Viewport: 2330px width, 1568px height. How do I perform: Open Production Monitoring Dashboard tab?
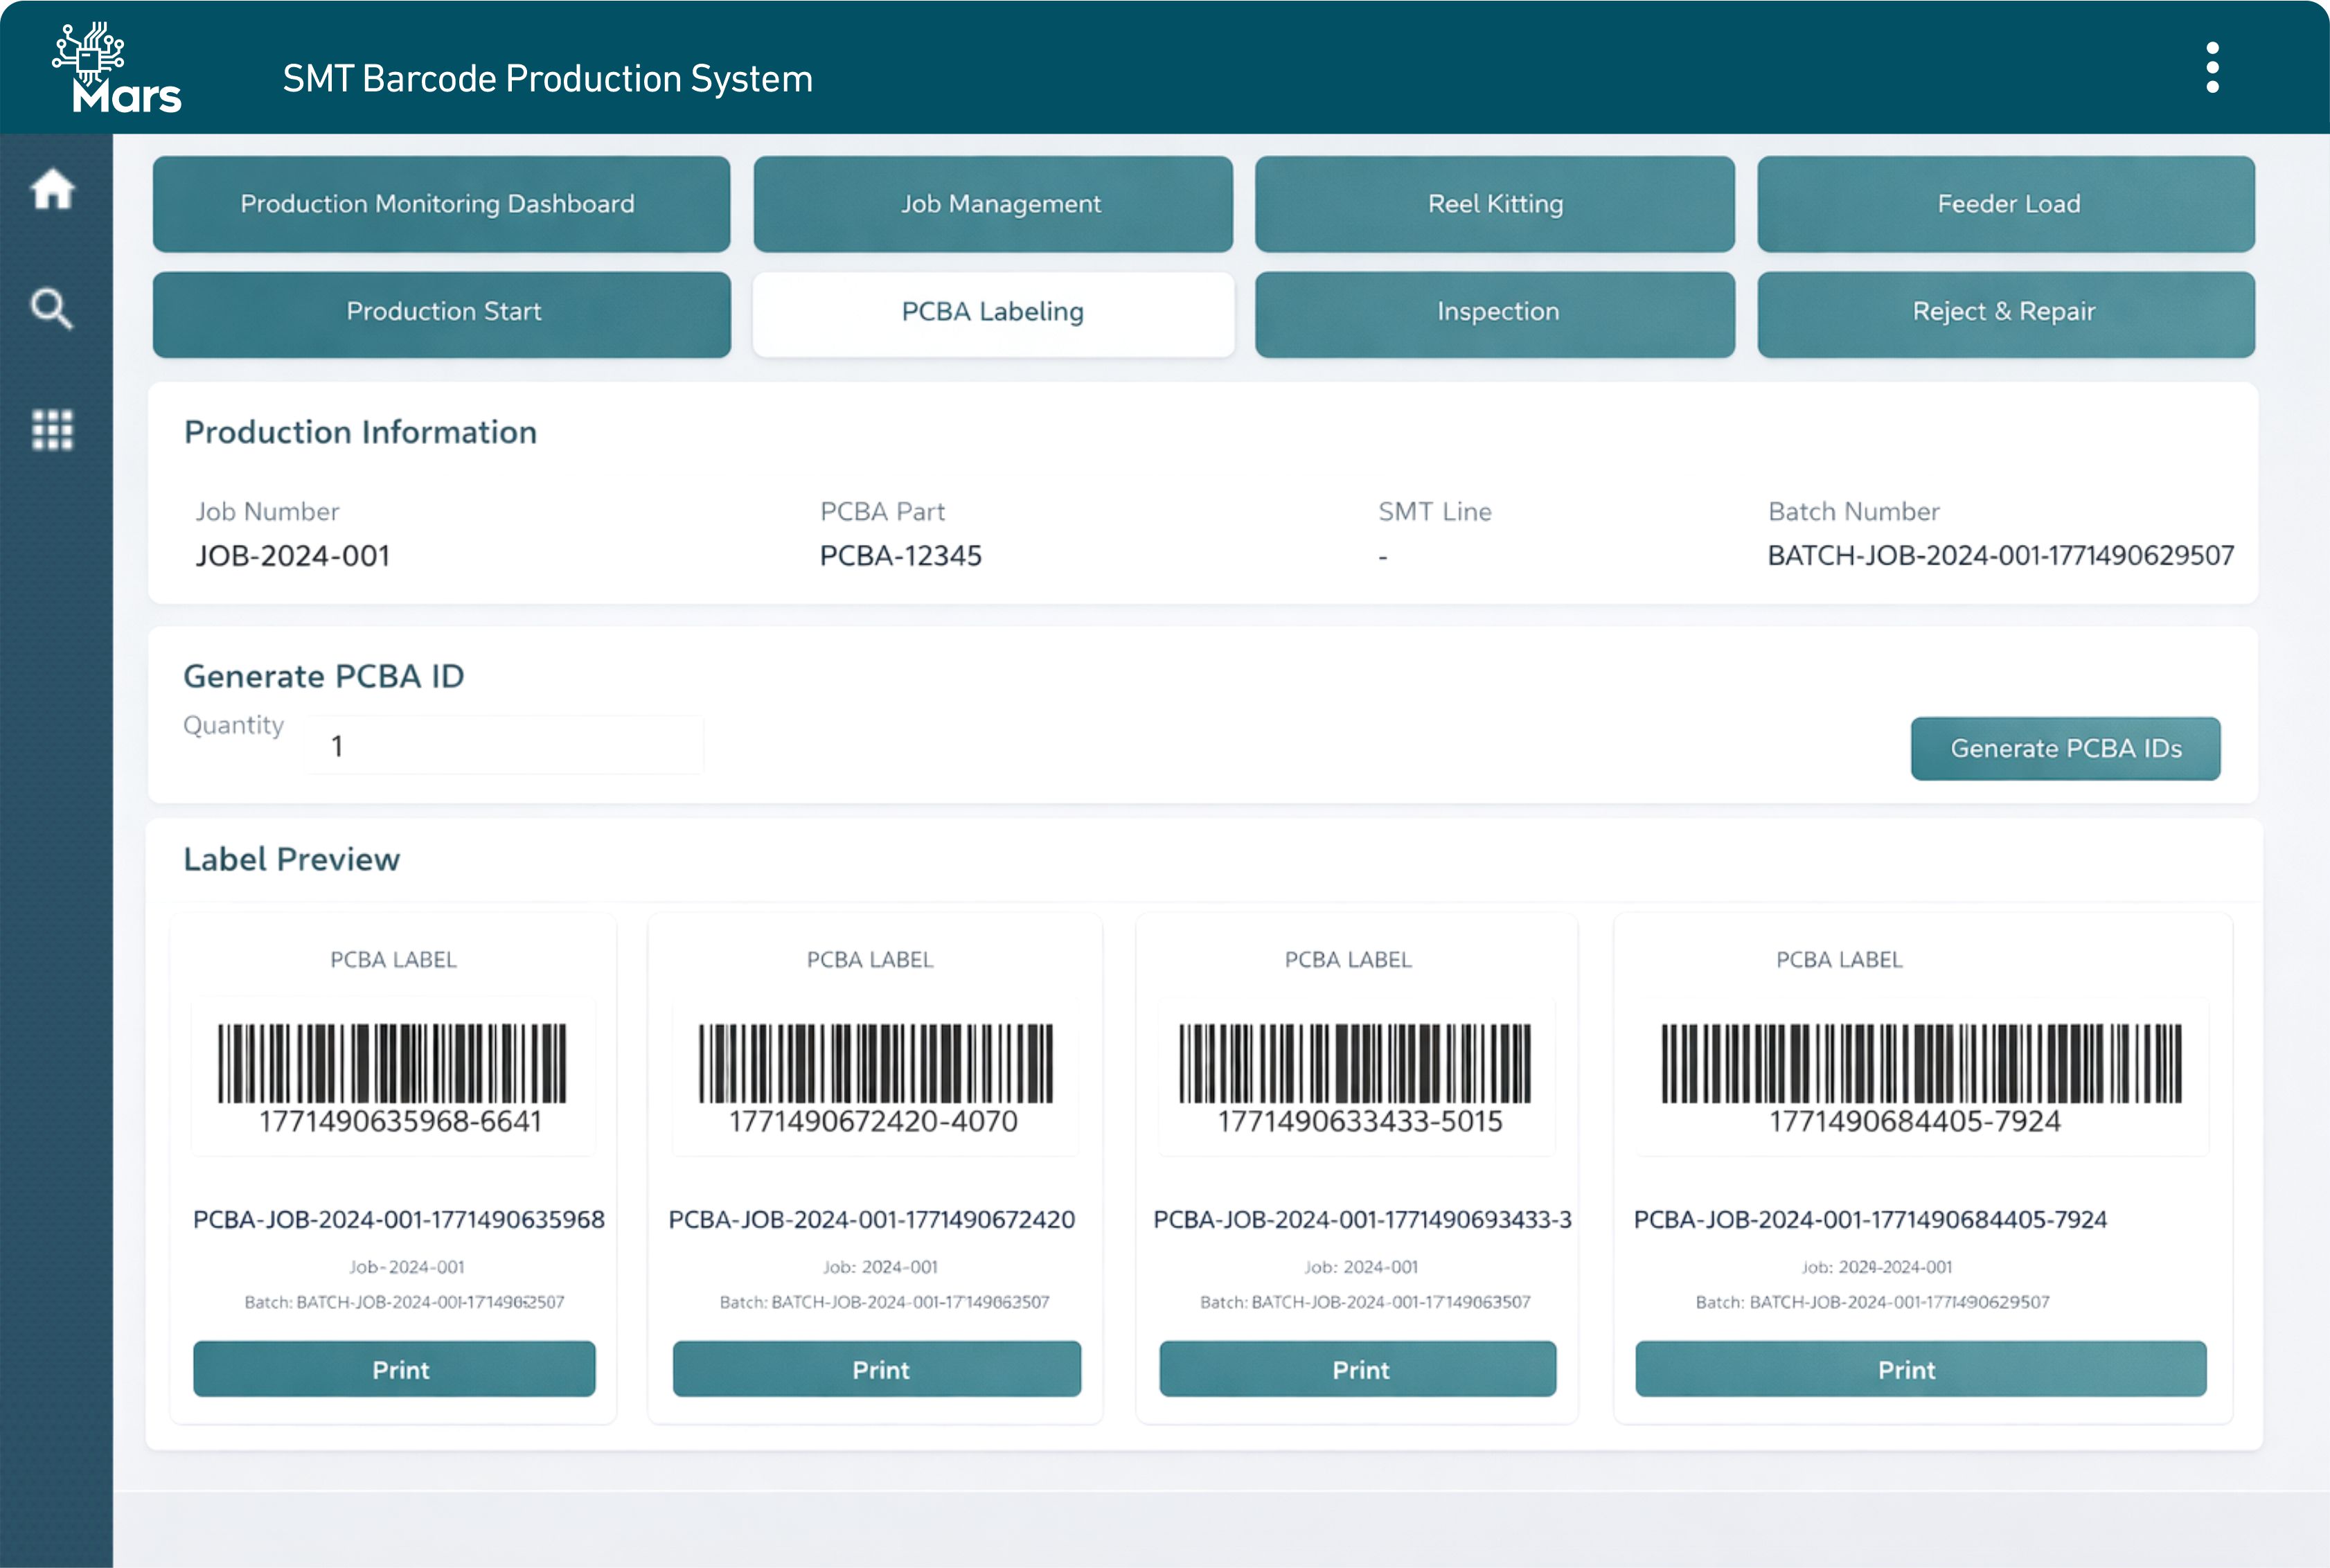[441, 204]
